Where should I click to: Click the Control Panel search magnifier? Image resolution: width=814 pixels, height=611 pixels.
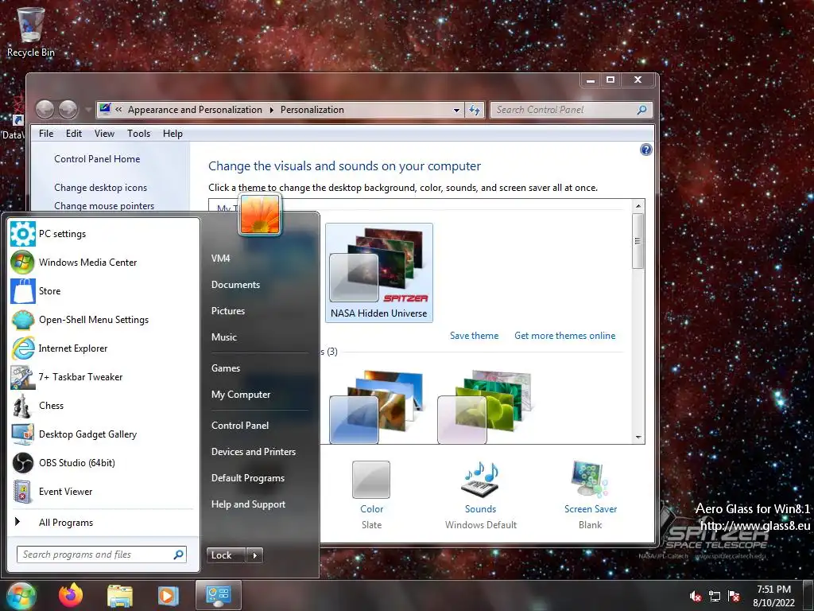coord(642,110)
